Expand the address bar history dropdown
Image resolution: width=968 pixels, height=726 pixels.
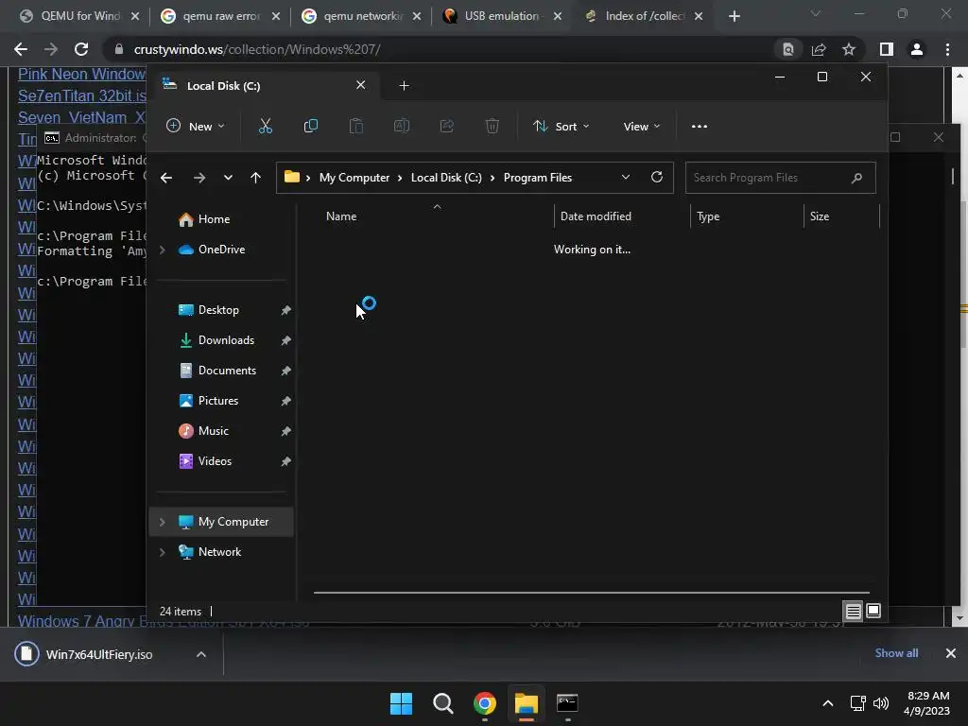coord(626,177)
